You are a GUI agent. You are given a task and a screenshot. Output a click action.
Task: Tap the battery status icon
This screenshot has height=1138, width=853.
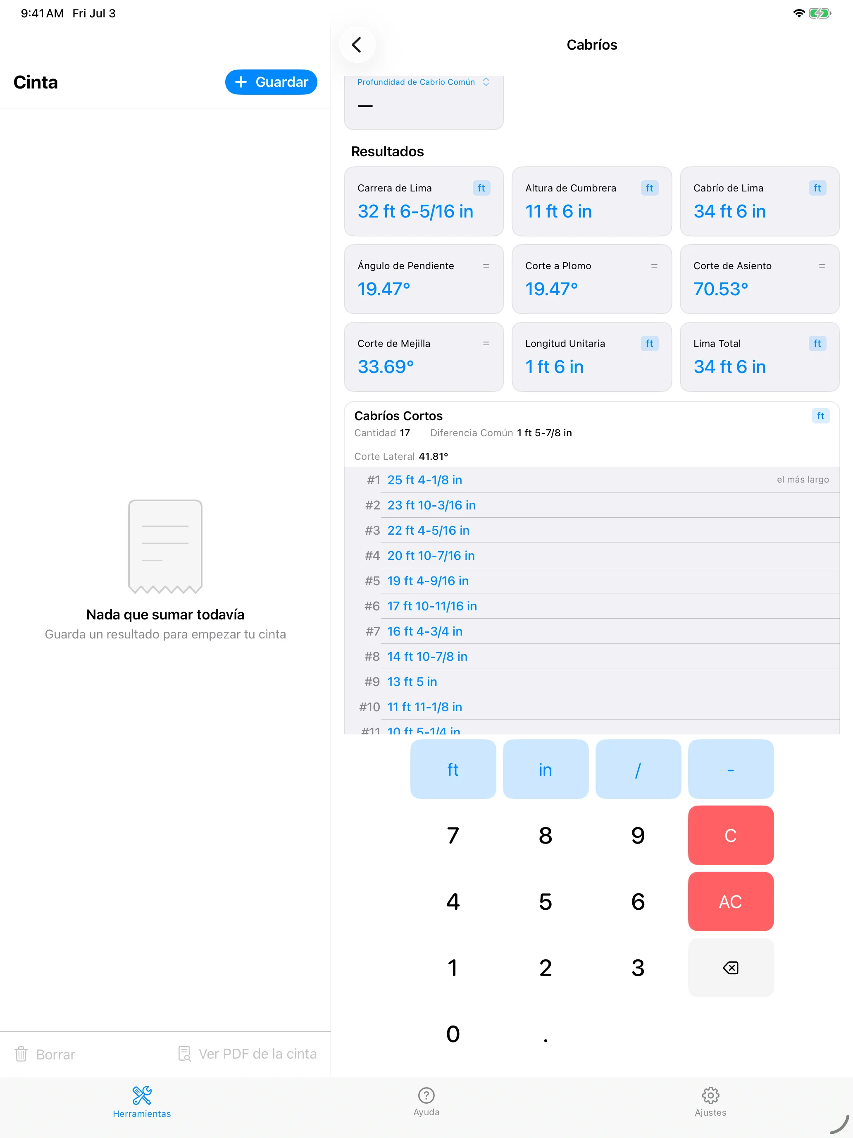(819, 13)
